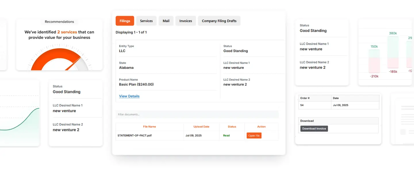Click Basic Plan ($240.00) product name

click(136, 84)
